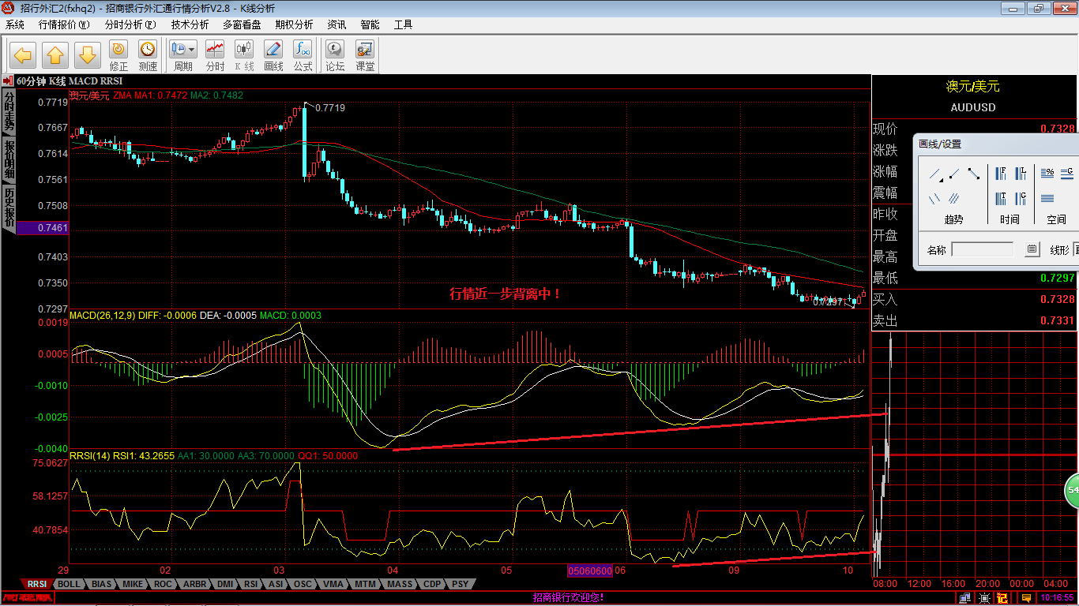This screenshot has height=606, width=1079.
Task: Click the down arrow toolbar icon
Action: pos(87,55)
